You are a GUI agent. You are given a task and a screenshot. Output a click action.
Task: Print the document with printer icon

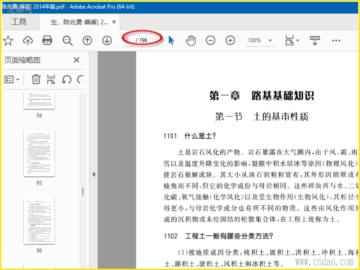click(x=47, y=40)
